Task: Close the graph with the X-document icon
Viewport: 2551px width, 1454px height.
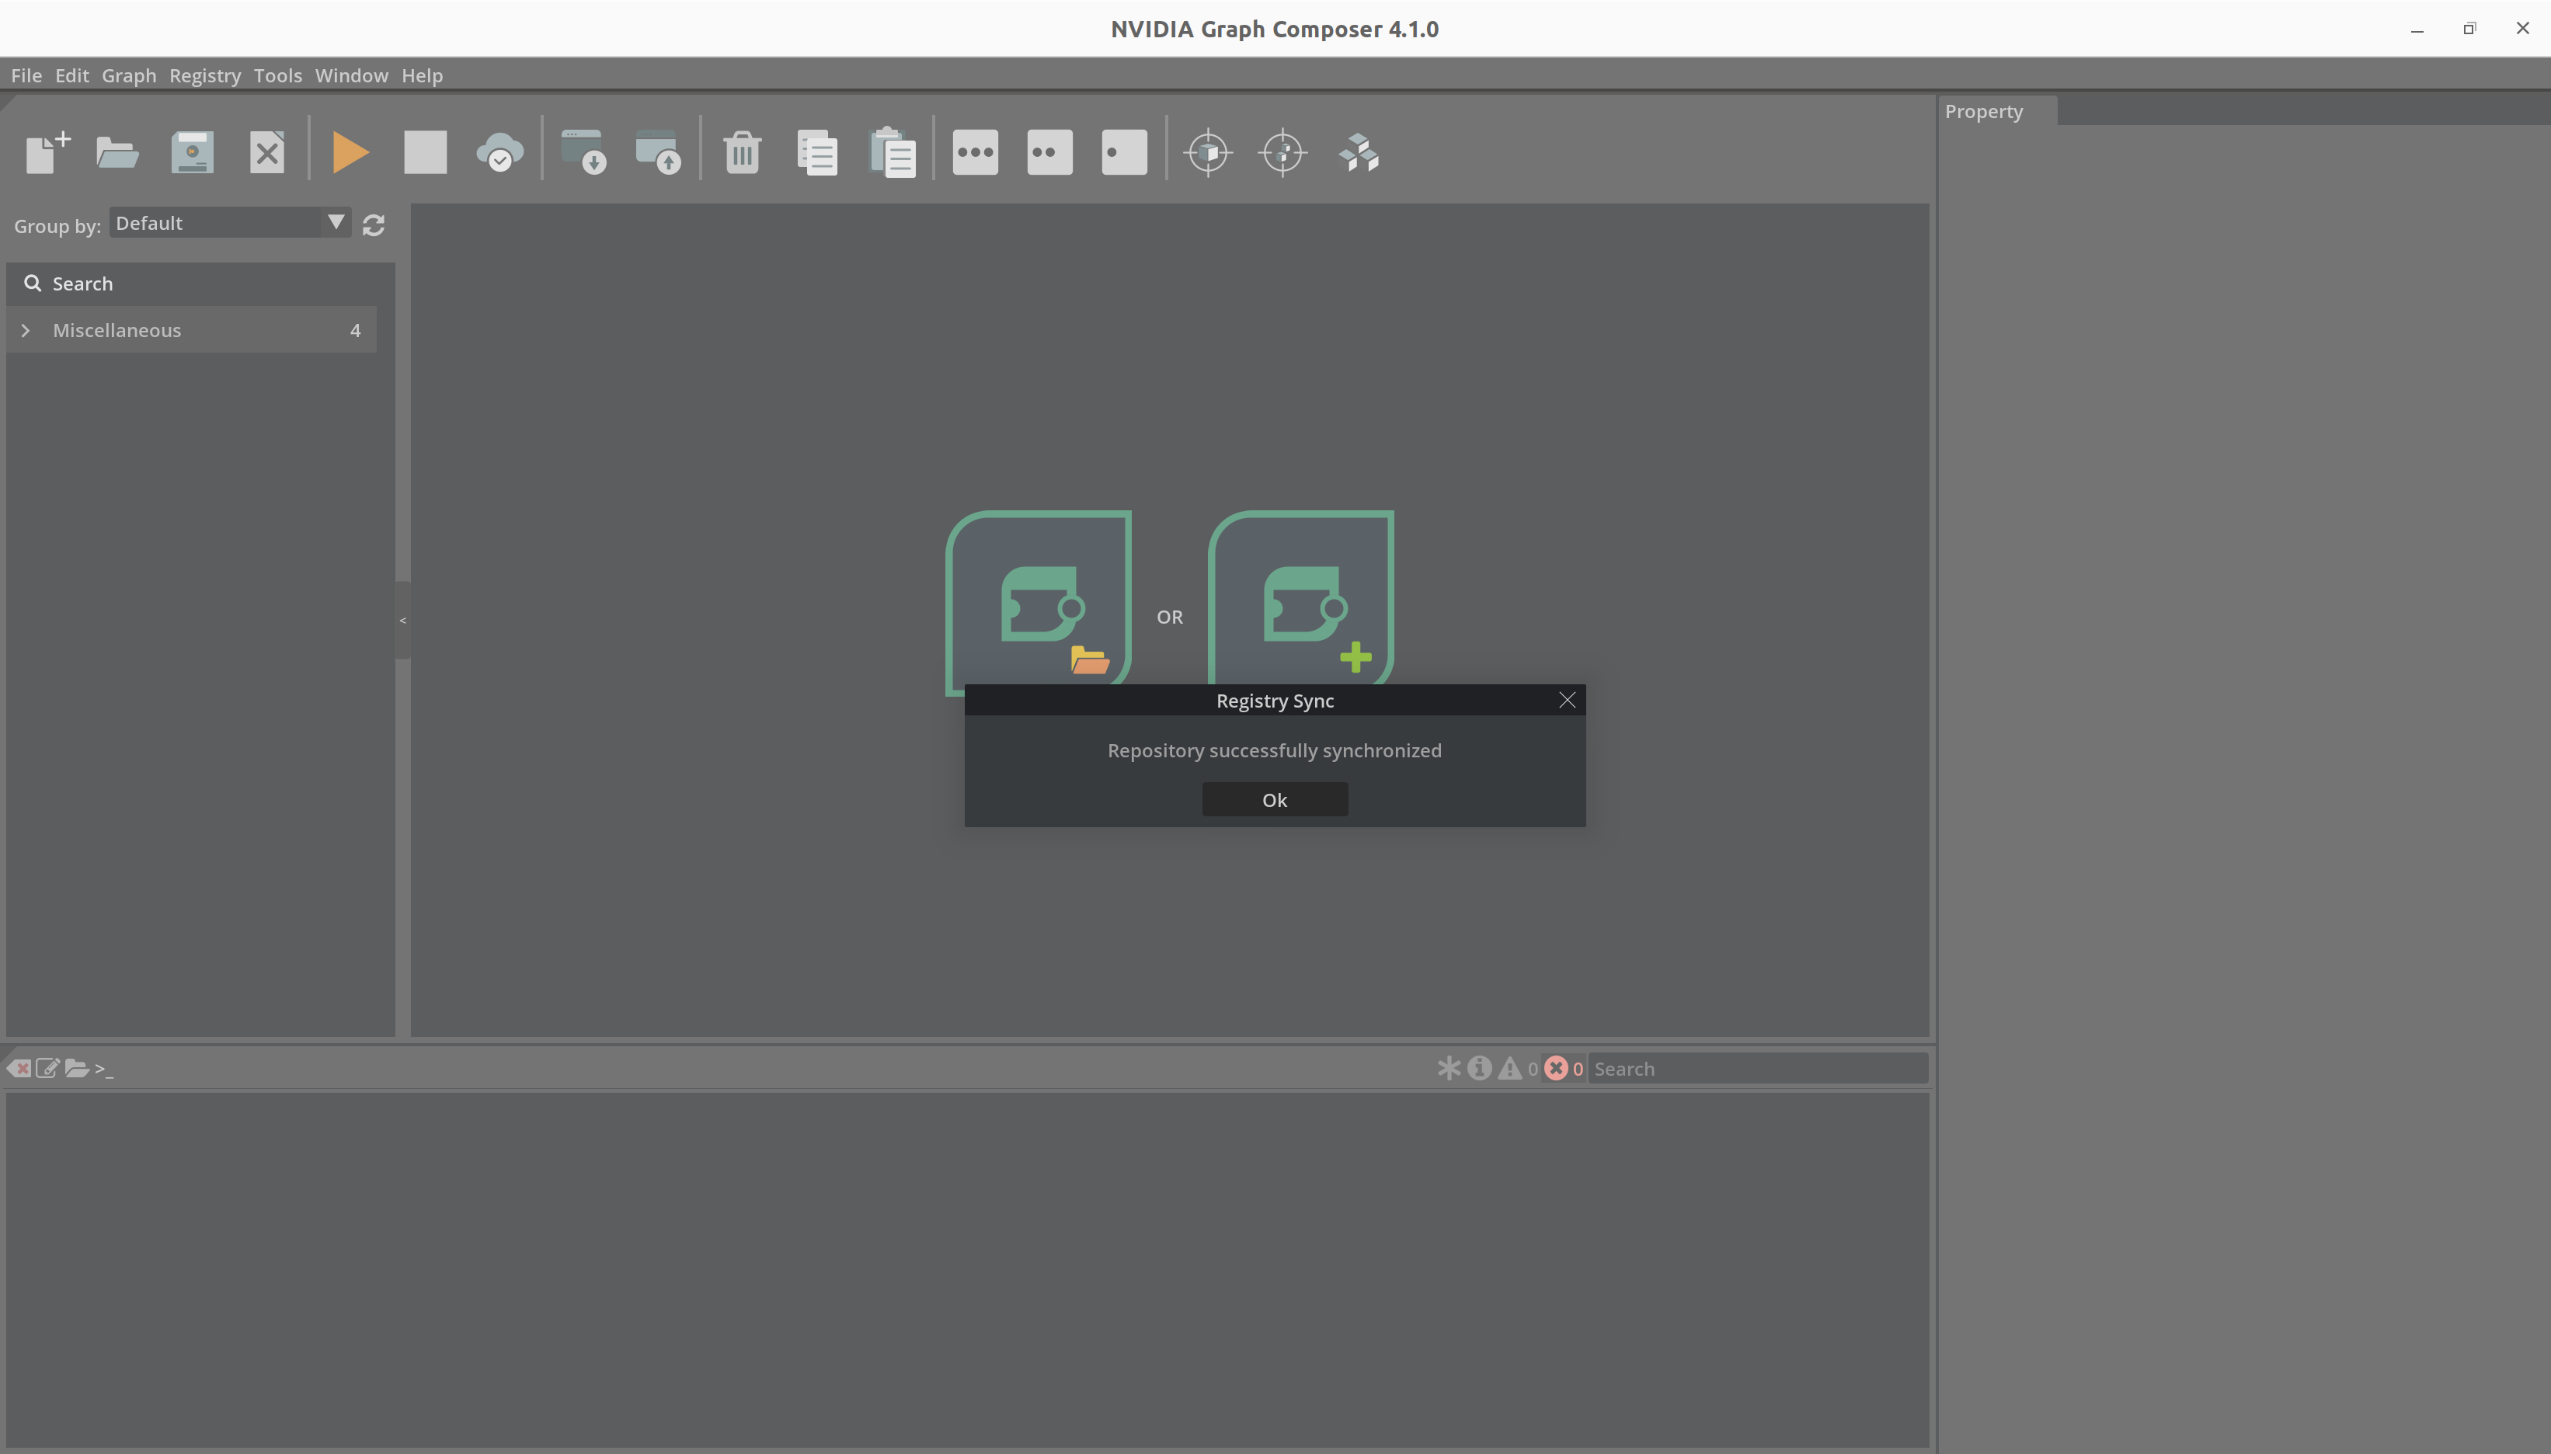Action: tap(266, 151)
